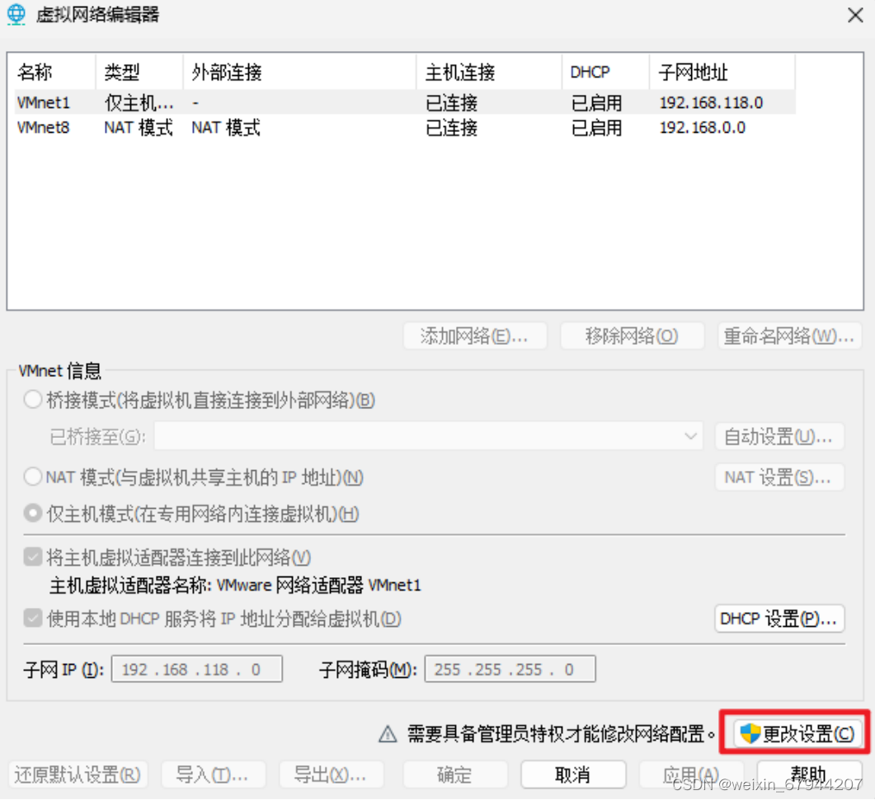Click the 导入 button
Viewport: 875px width, 800px height.
[x=213, y=775]
